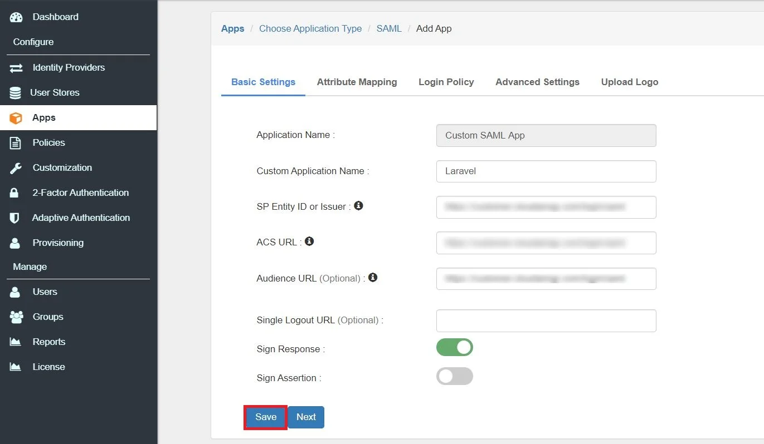Click the SP Entity ID input field
Image resolution: width=764 pixels, height=444 pixels.
click(x=546, y=207)
